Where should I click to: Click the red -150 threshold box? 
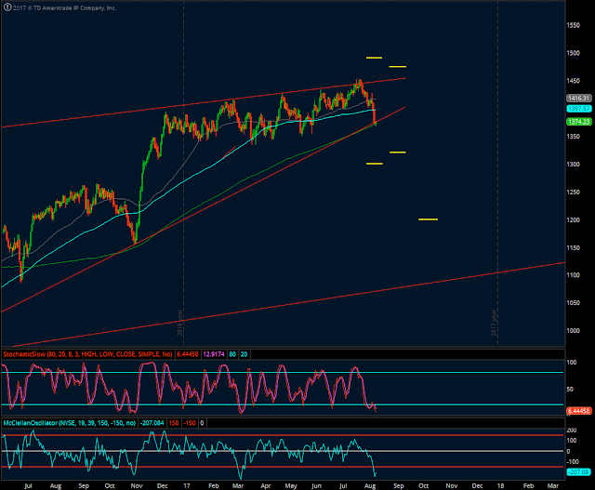tap(190, 423)
